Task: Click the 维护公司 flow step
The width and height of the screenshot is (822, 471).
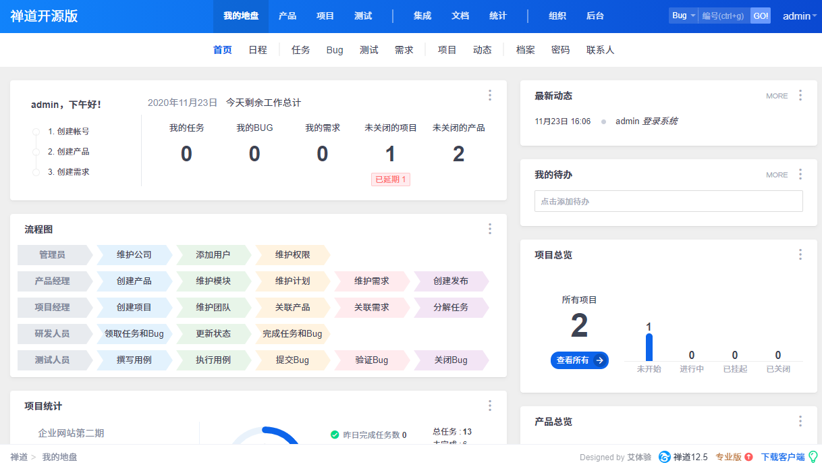Action: coord(134,255)
